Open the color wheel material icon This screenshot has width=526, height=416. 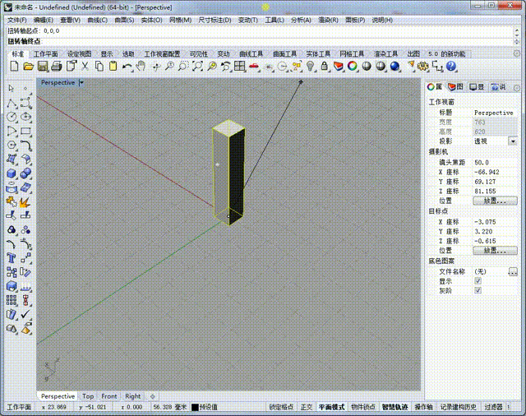coord(353,66)
